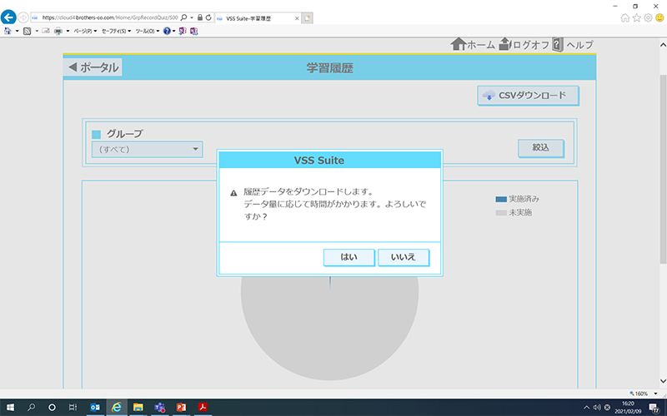
Task: Click the refresh icon in address bar
Action: point(209,17)
